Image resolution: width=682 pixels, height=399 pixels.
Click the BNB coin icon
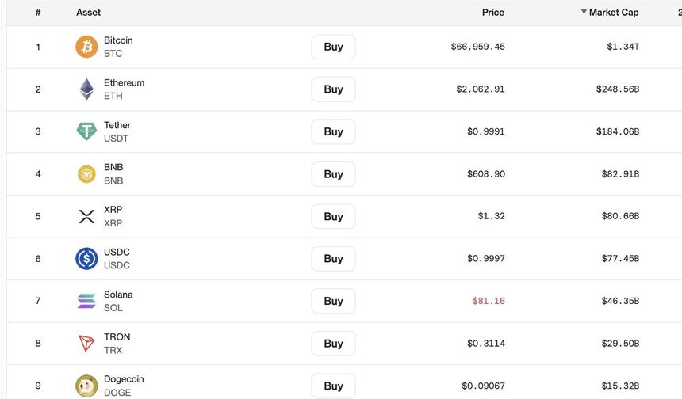tap(86, 174)
